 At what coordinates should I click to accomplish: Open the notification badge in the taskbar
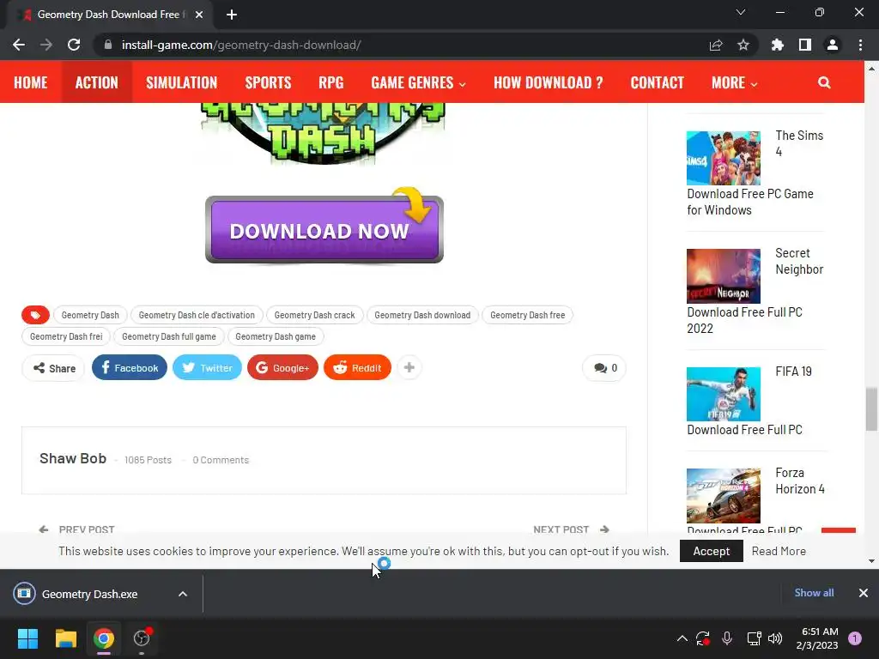[855, 638]
